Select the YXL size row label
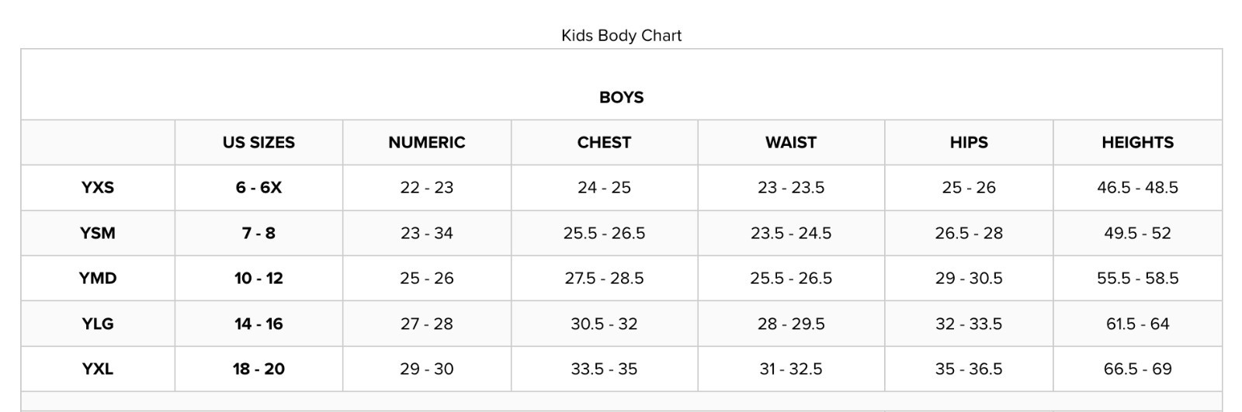Viewport: 1242px width, 412px height. (x=98, y=369)
